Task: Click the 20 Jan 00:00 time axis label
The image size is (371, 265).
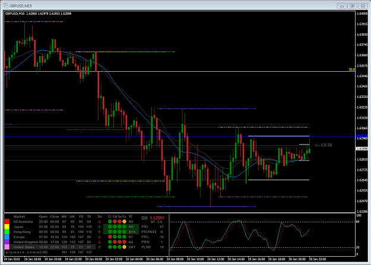Action: coord(93,259)
